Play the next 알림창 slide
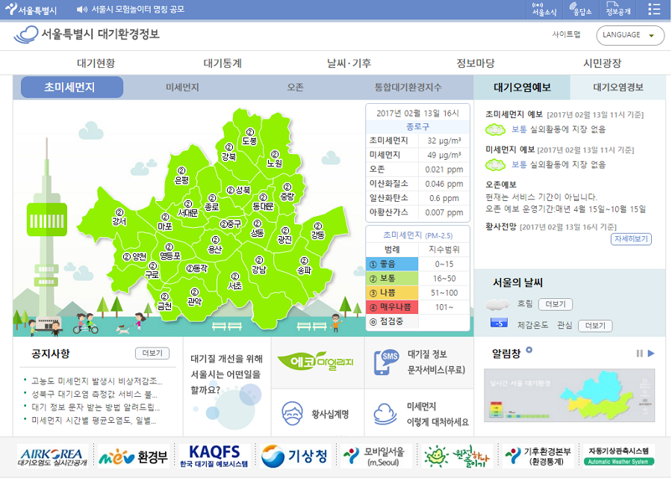The height and width of the screenshot is (479, 672). coord(651,353)
